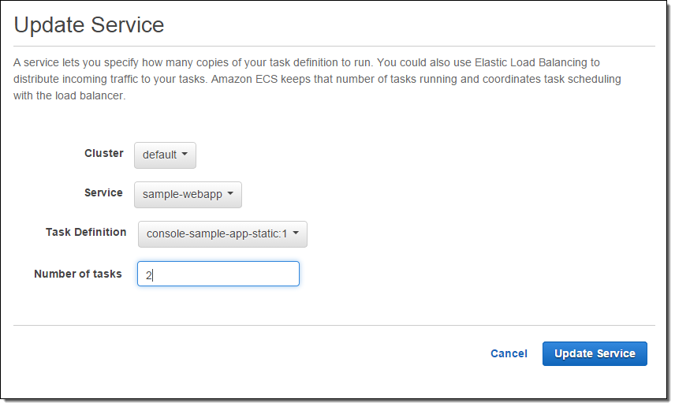The width and height of the screenshot is (675, 407).
Task: Click the caret beside console-sample-app-static:1
Action: [x=296, y=233]
